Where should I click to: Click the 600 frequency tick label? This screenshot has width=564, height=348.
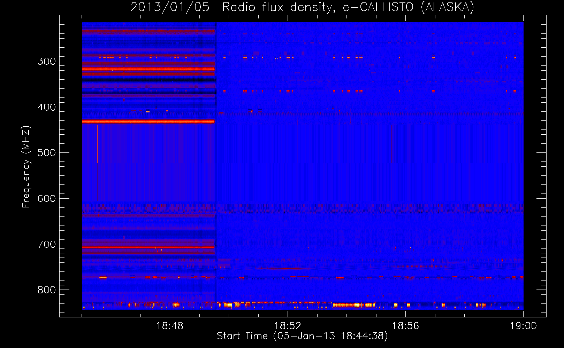[x=47, y=198]
